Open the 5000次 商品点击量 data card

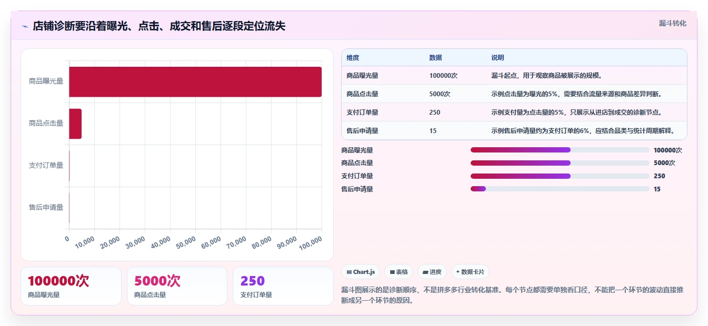point(177,286)
